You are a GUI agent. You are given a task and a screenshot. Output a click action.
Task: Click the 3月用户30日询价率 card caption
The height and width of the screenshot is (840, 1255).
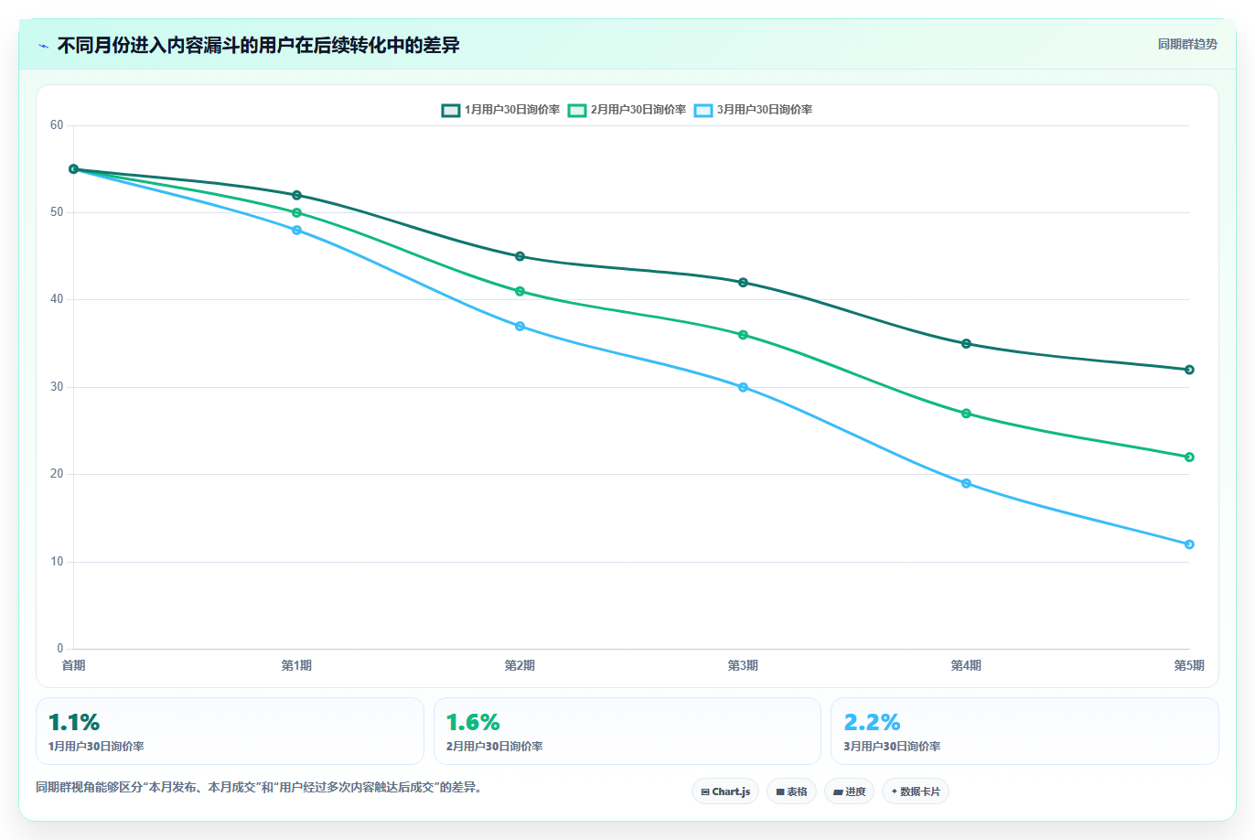pyautogui.click(x=892, y=747)
